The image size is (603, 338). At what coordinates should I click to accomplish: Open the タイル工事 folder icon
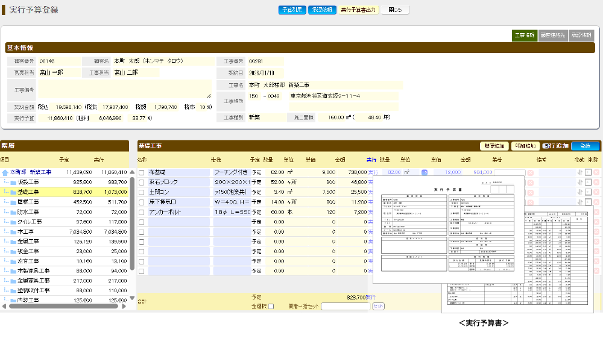click(13, 222)
